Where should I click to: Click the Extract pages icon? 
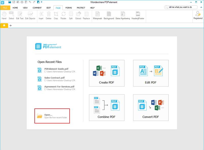(x=78, y=16)
